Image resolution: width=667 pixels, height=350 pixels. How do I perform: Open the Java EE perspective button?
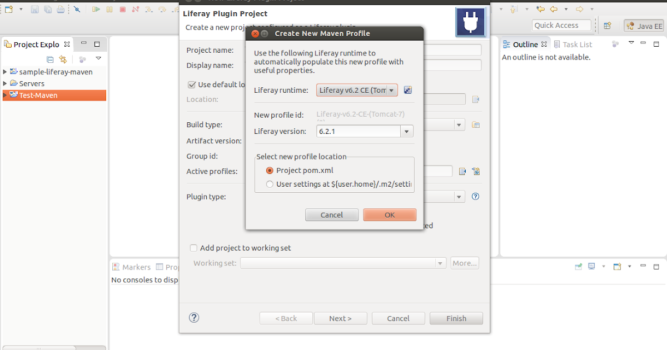pyautogui.click(x=643, y=25)
